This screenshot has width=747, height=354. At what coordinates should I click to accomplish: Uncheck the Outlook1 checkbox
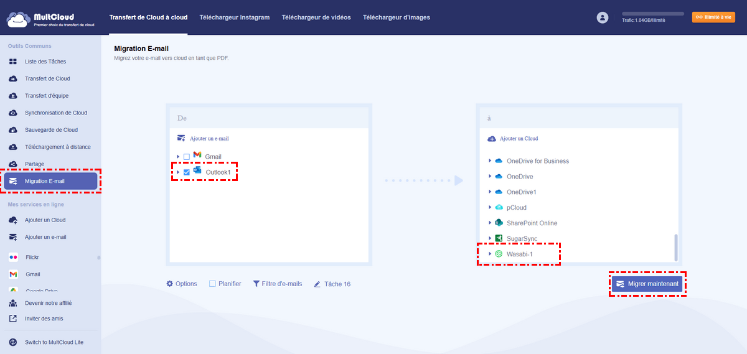tap(187, 172)
